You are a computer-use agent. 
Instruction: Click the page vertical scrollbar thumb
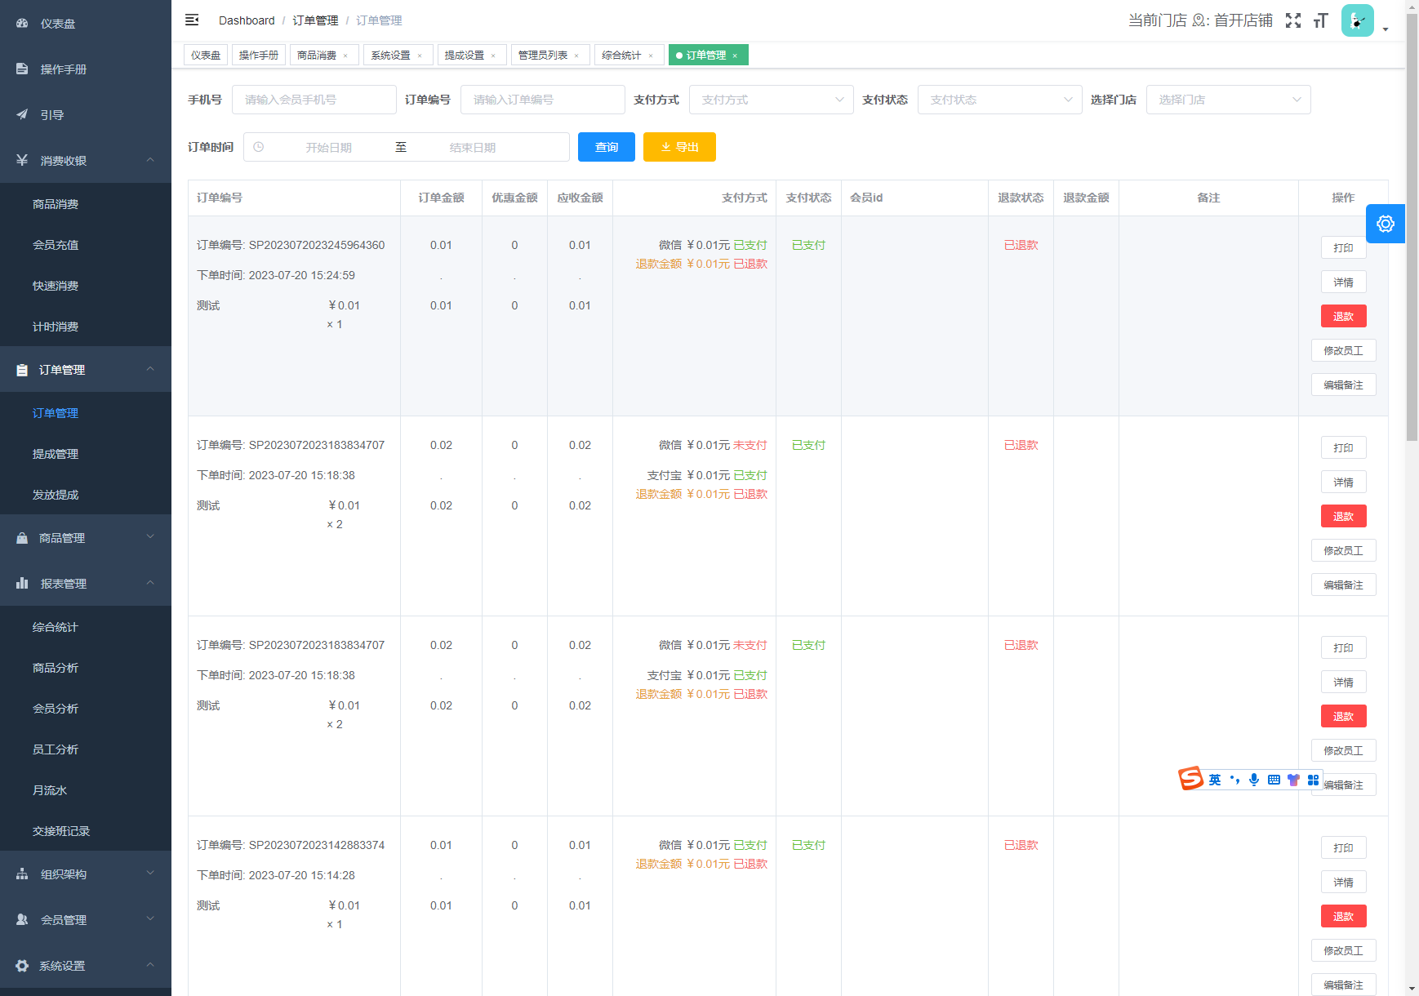[1412, 229]
